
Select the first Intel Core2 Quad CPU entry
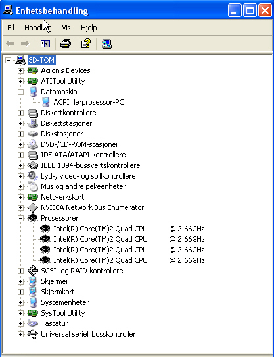click(x=129, y=229)
